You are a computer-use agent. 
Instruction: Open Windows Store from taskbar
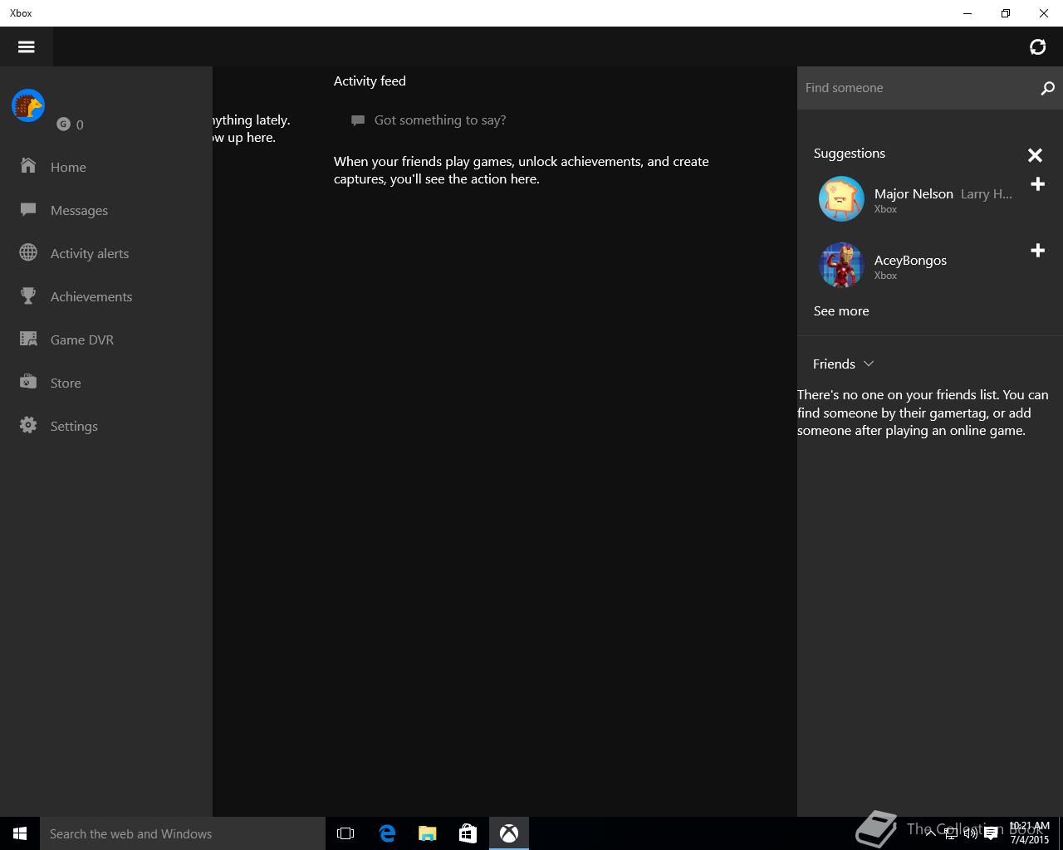(x=468, y=833)
